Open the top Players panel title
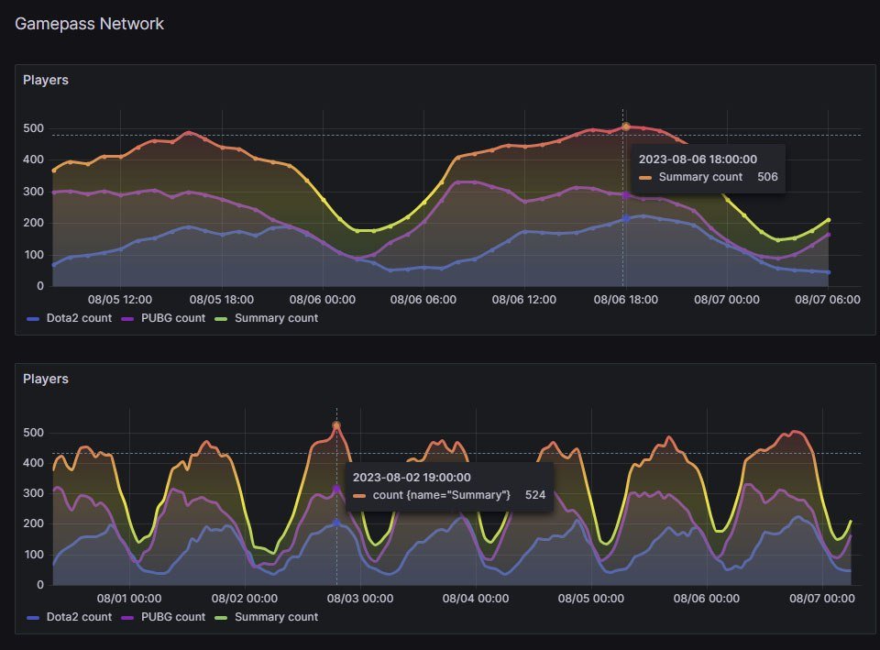Viewport: 880px width, 650px height. click(x=46, y=80)
